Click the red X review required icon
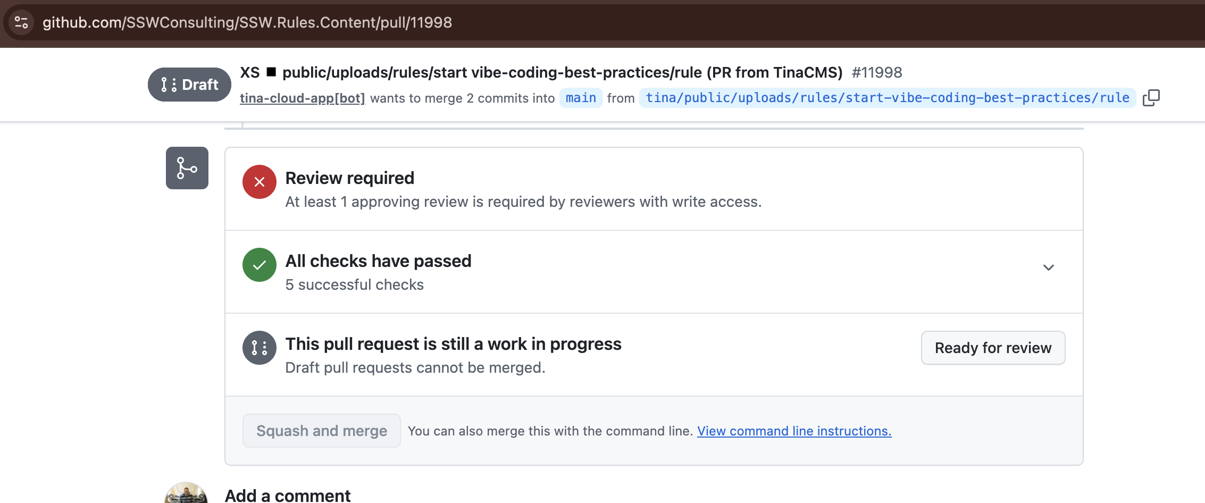The height and width of the screenshot is (503, 1205). click(260, 182)
